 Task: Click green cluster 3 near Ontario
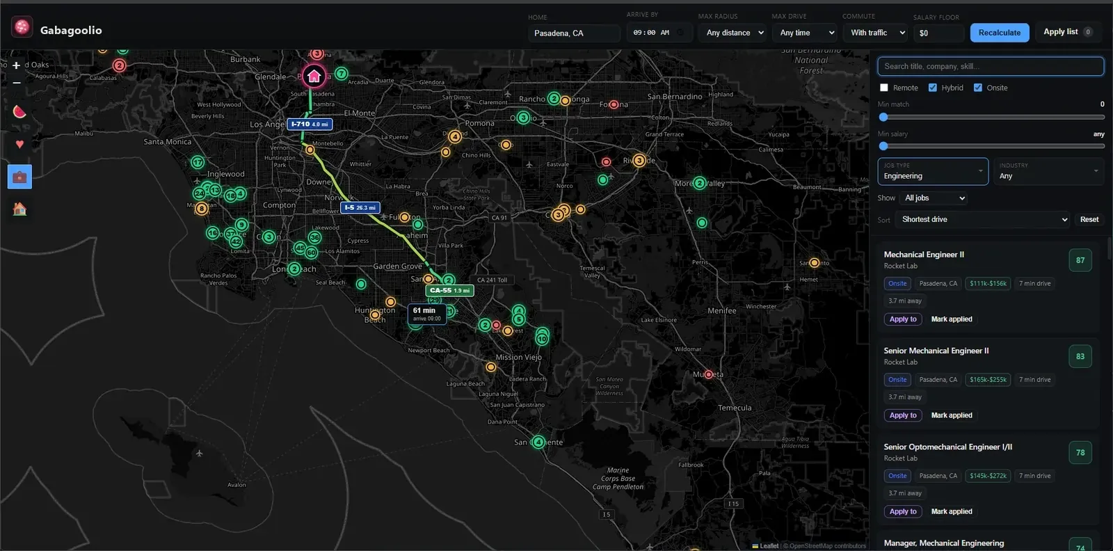[523, 118]
